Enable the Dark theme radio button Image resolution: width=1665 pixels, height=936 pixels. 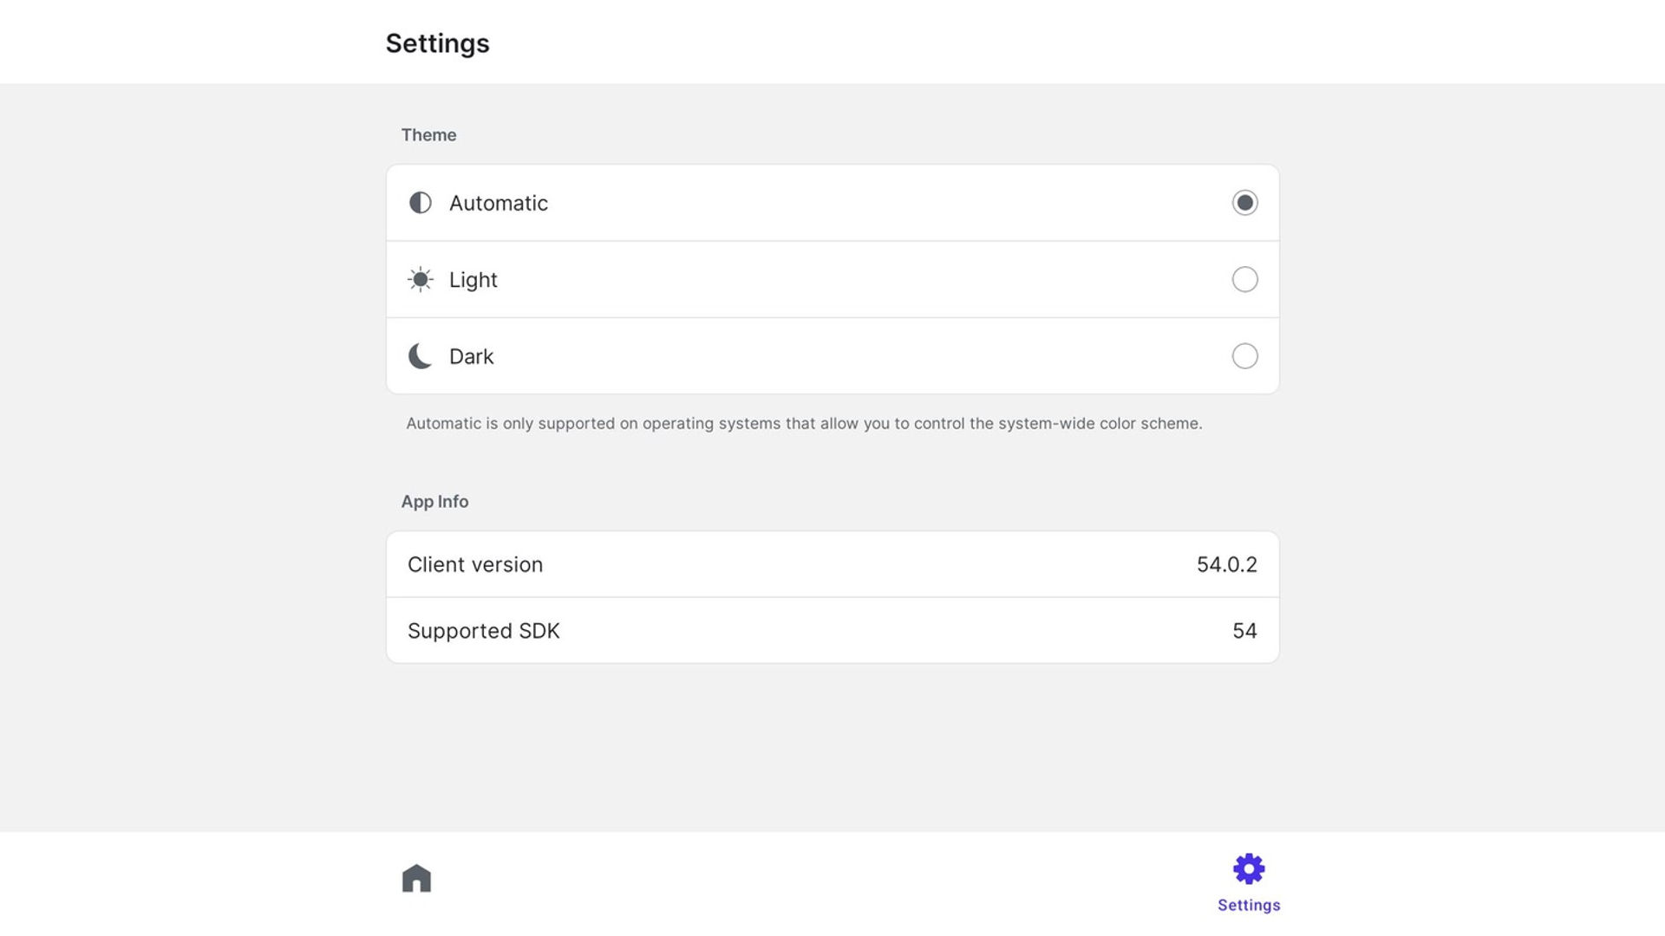1244,356
